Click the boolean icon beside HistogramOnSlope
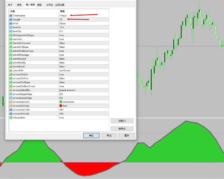Viewport: 224px width, 179px height. tap(11, 35)
